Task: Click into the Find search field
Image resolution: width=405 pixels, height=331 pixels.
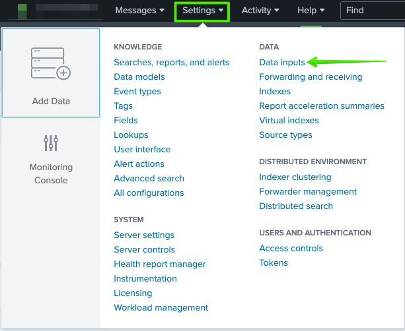Action: point(373,11)
